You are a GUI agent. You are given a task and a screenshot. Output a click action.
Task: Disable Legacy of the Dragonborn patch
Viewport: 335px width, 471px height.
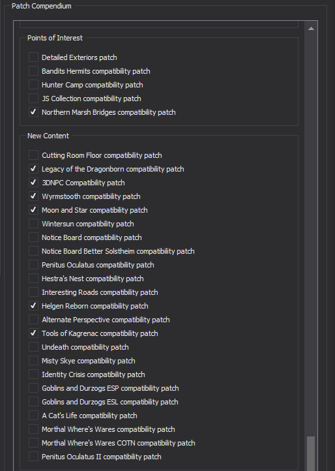tap(33, 169)
